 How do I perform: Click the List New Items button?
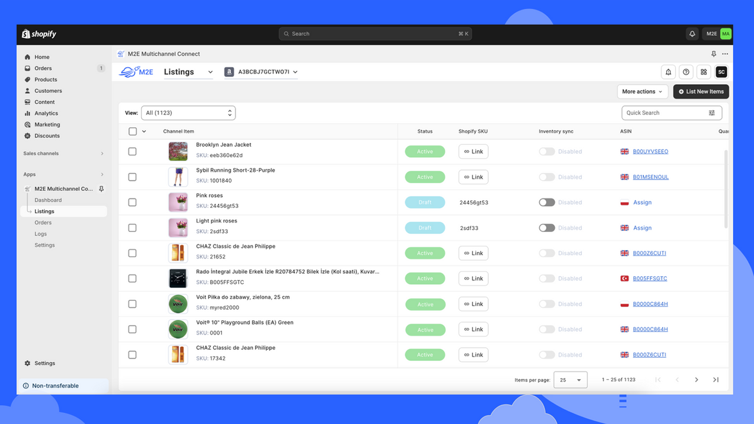(x=700, y=91)
